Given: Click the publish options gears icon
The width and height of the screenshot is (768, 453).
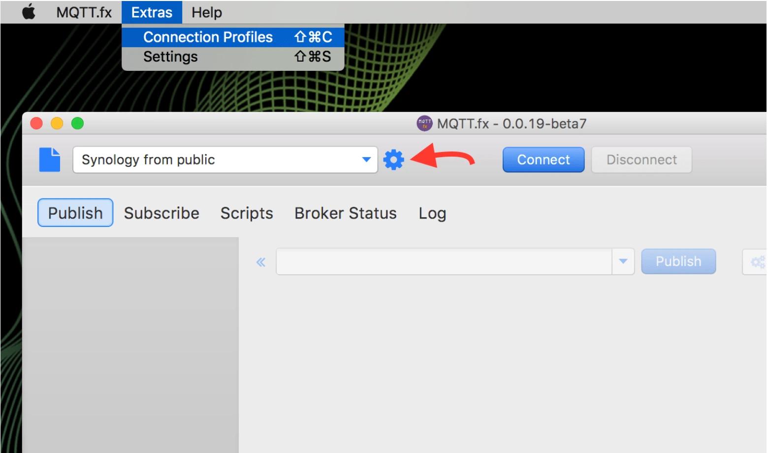Looking at the screenshot, I should click(x=757, y=262).
